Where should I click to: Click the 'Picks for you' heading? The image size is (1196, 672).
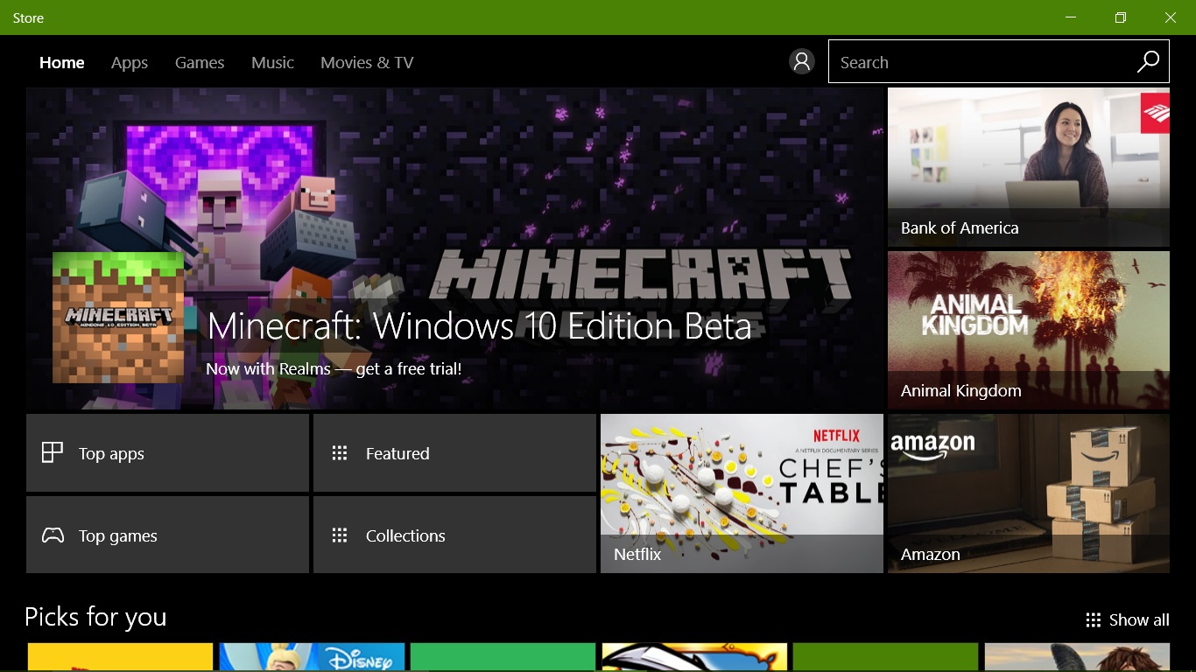[95, 618]
